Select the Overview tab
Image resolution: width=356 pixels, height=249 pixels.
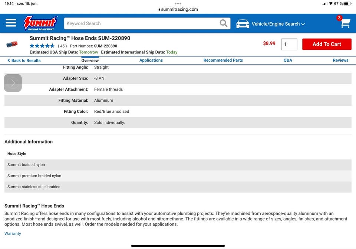coord(90,60)
